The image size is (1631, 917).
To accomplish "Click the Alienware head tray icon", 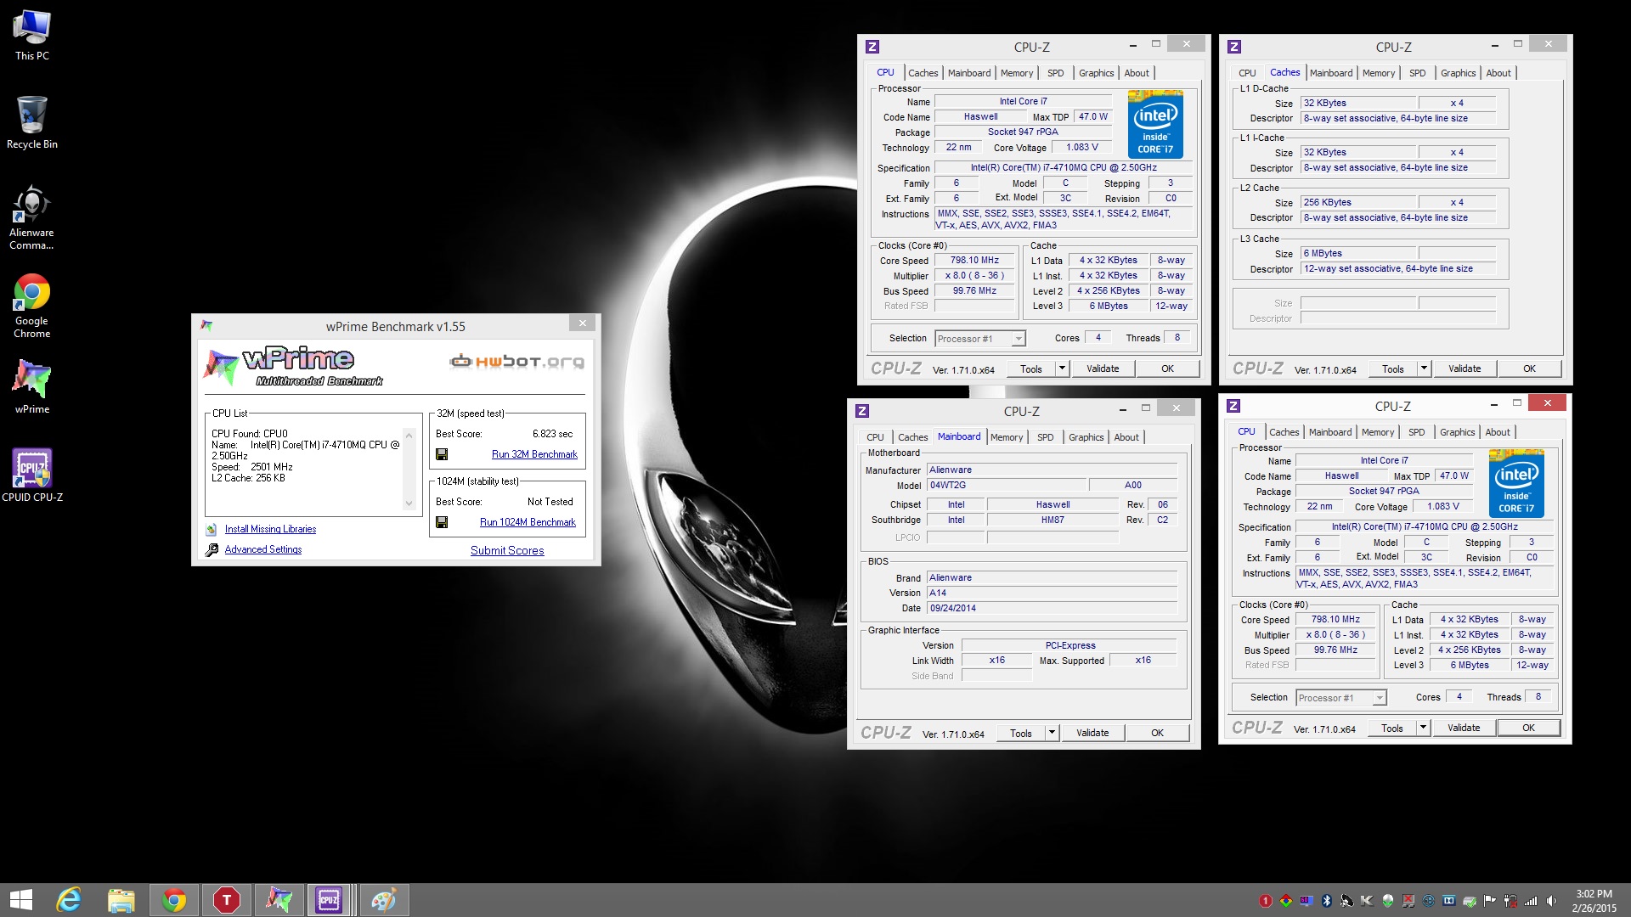I will pos(1388,901).
